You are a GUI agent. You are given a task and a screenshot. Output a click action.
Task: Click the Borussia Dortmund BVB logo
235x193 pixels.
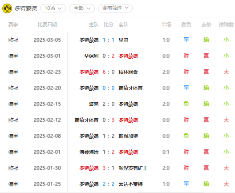coord(7,8)
